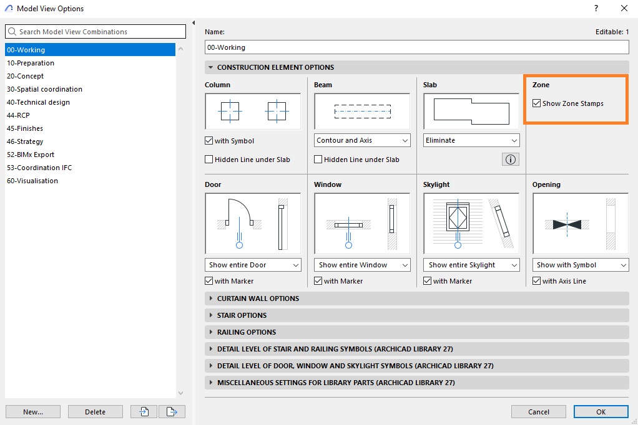
Task: Expand Detail Level of Stair and Railing Symbols
Action: (x=416, y=349)
